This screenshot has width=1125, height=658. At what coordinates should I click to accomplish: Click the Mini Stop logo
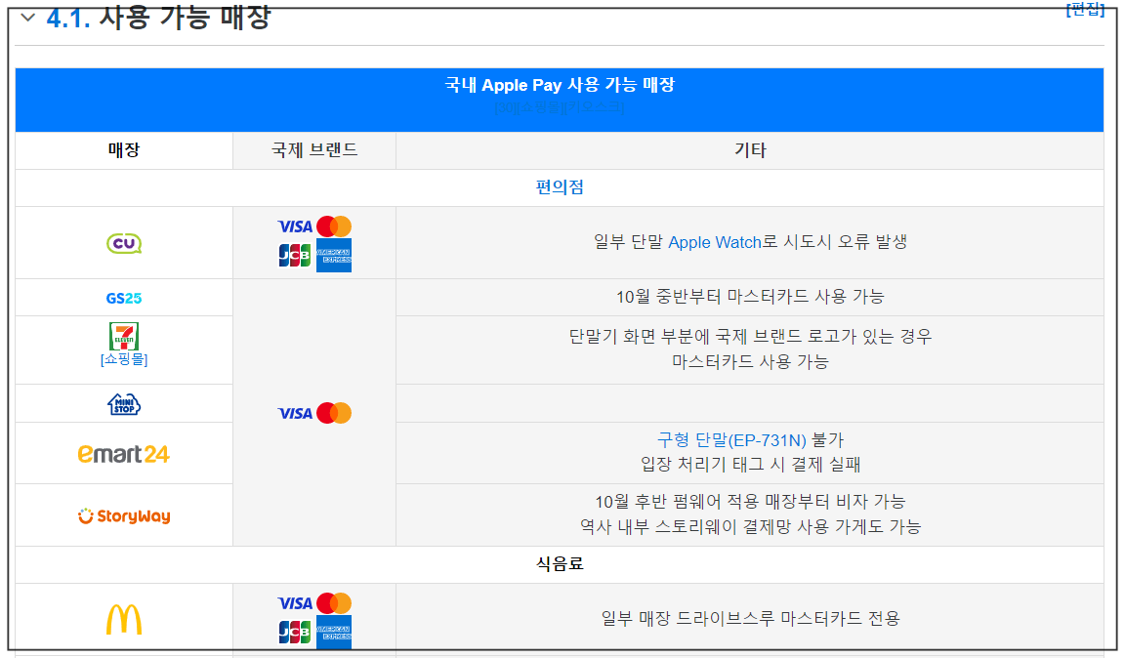[124, 404]
